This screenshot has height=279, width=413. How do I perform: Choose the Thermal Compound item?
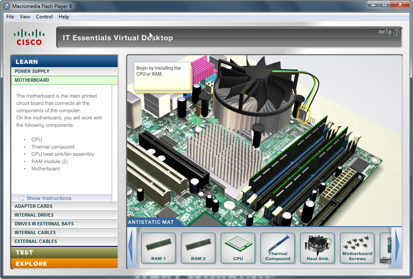tap(277, 248)
